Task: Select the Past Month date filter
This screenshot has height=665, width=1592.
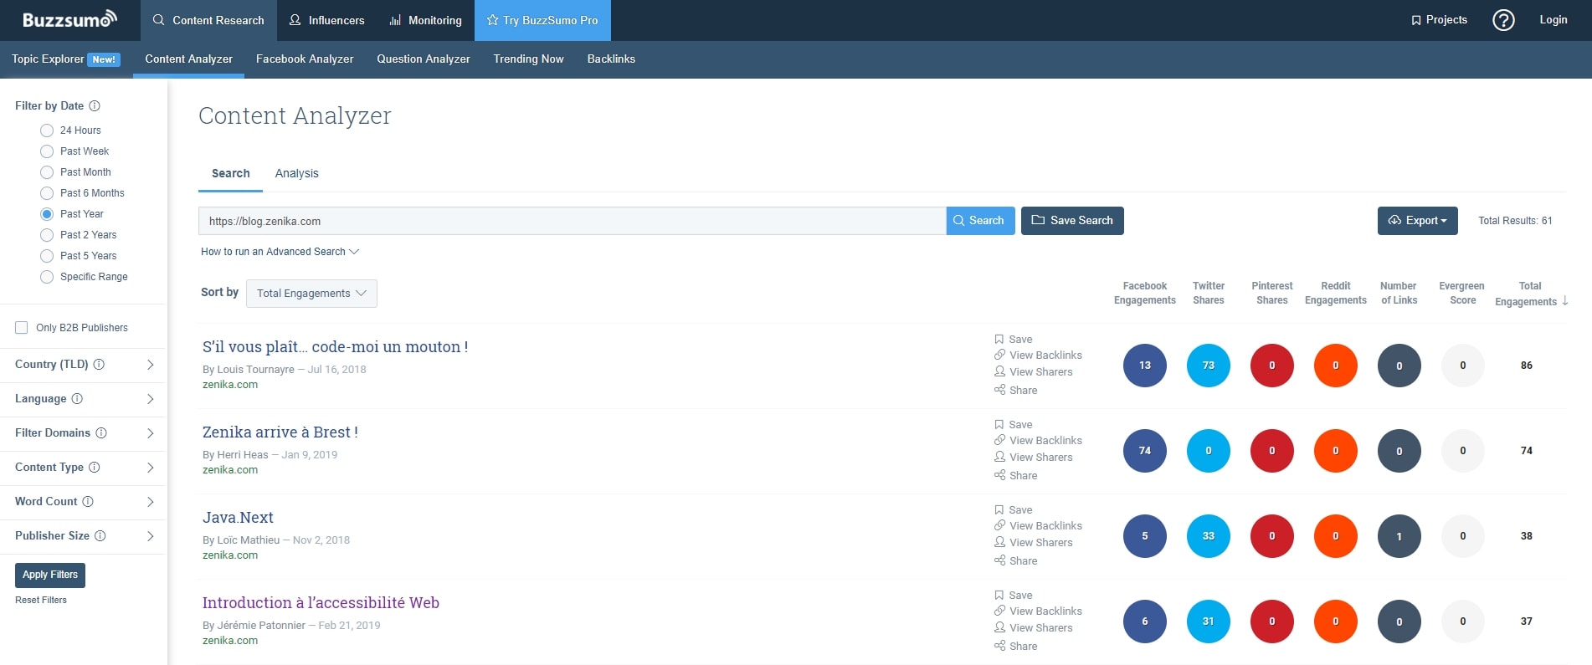Action: [x=47, y=172]
